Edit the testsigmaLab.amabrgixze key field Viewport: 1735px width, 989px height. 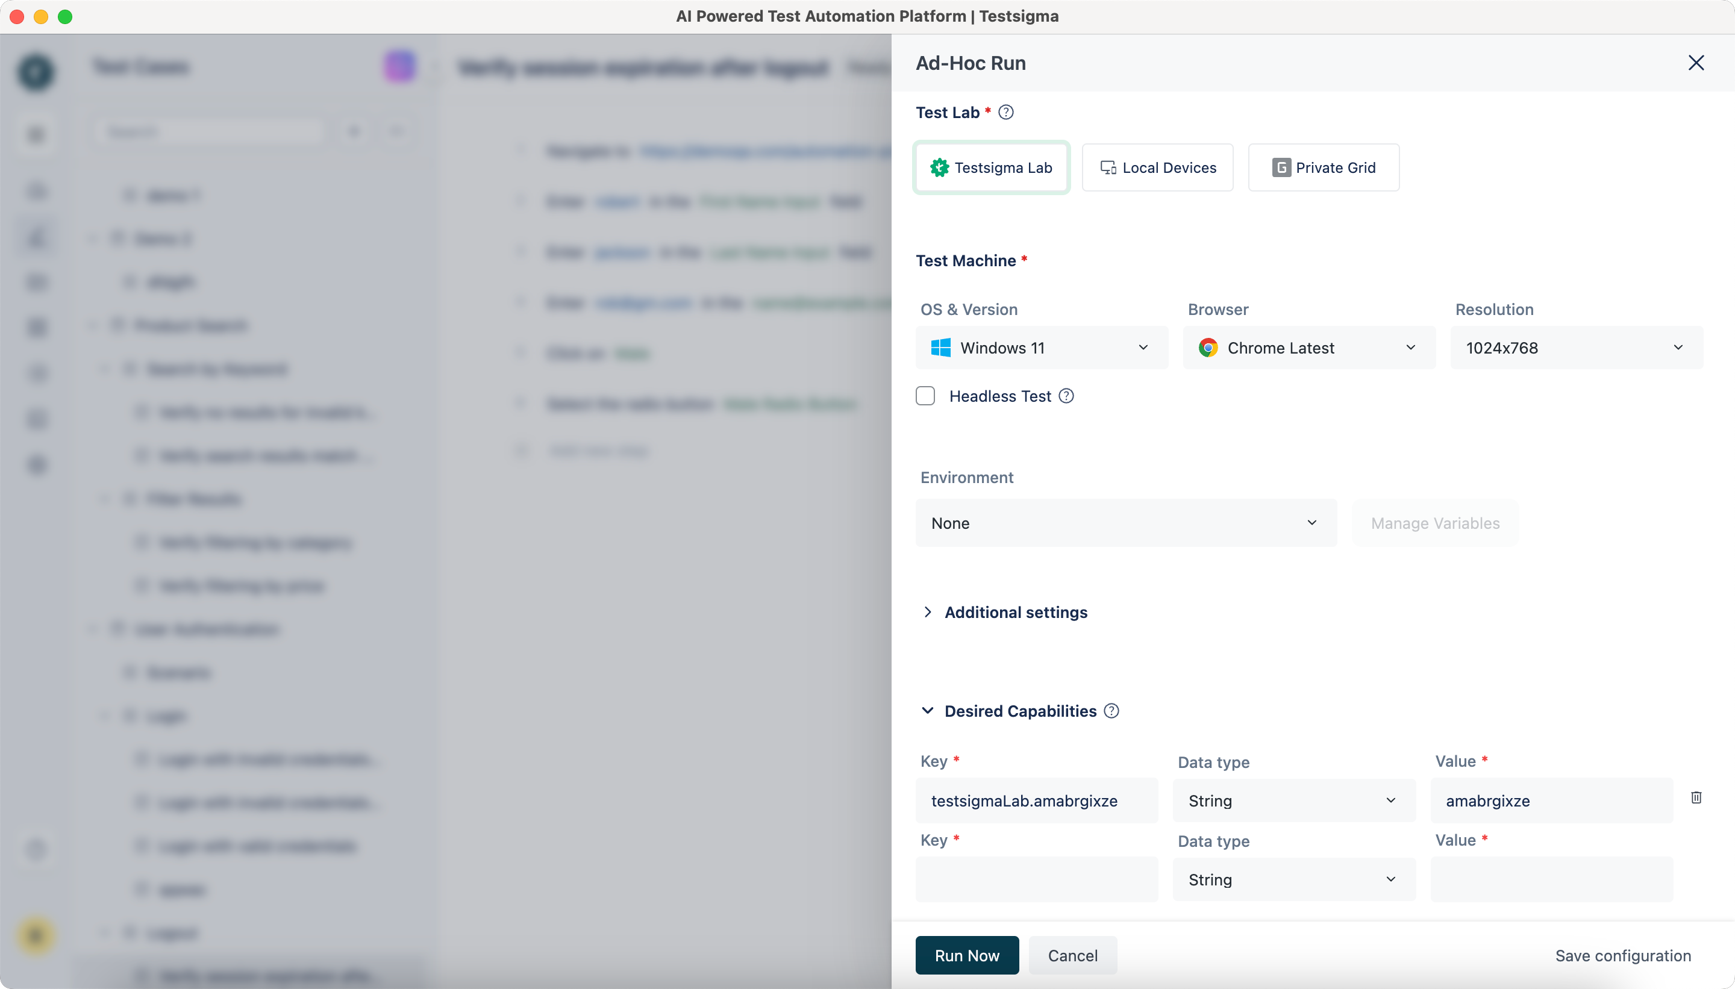pos(1037,800)
